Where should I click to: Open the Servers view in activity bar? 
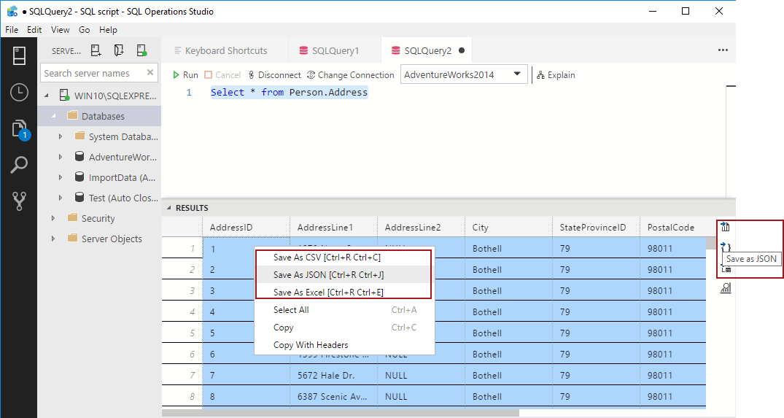(19, 56)
